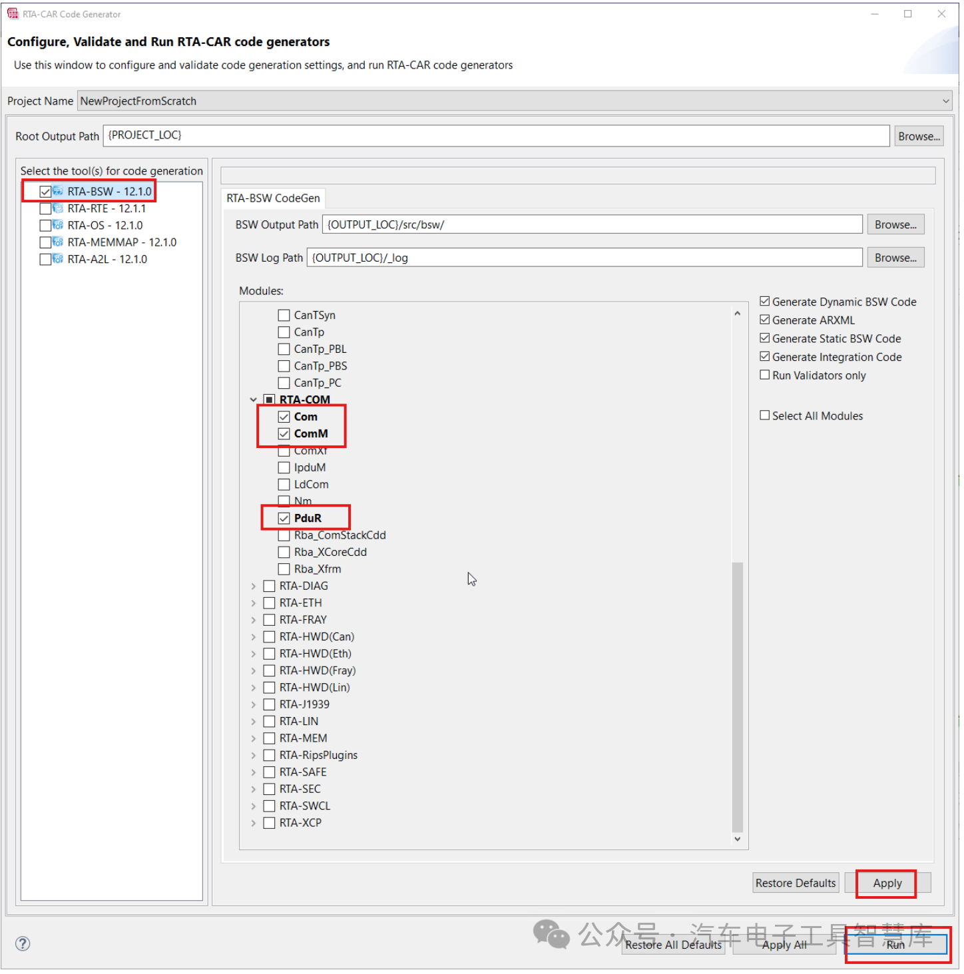Enable Run Validators only checkbox
Screen dimensions: 964x974
(765, 375)
